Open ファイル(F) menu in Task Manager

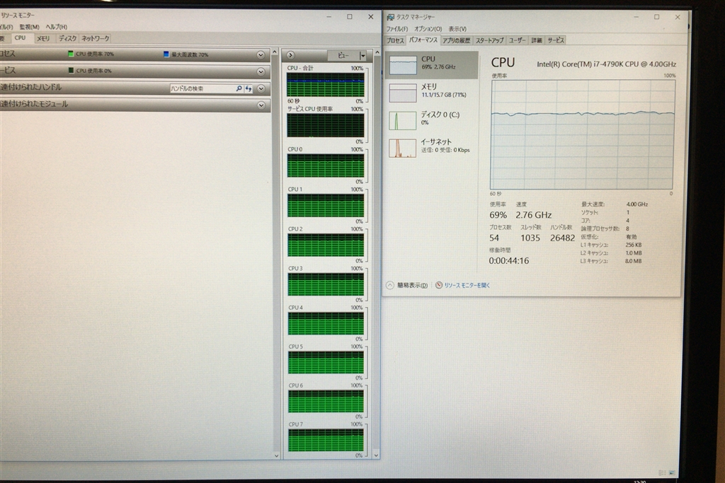click(396, 28)
